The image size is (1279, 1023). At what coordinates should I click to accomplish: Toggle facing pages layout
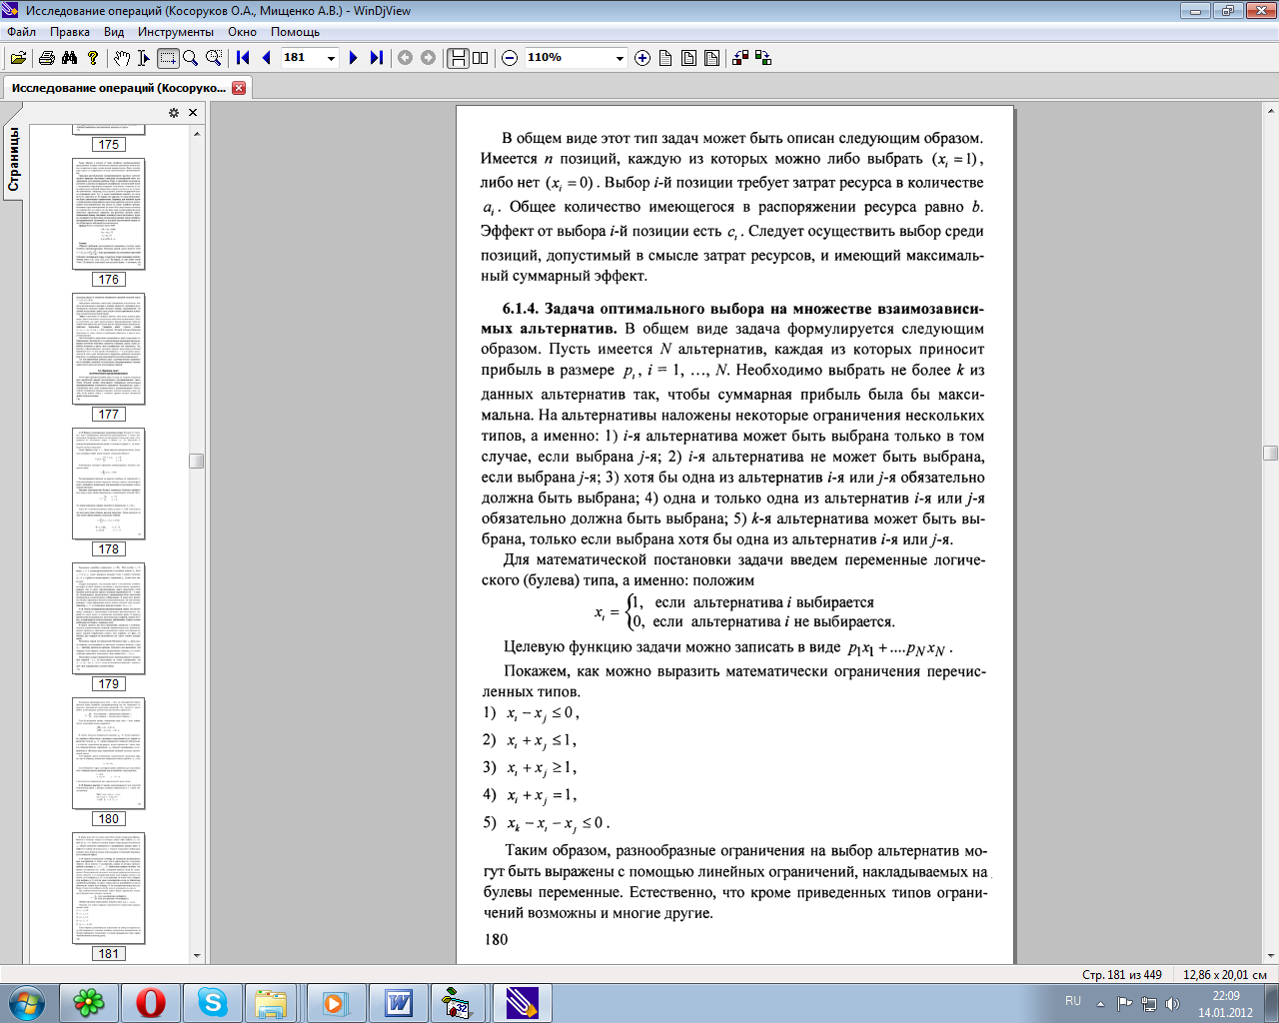pyautogui.click(x=481, y=58)
